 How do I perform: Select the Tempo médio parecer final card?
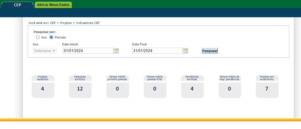(155, 87)
